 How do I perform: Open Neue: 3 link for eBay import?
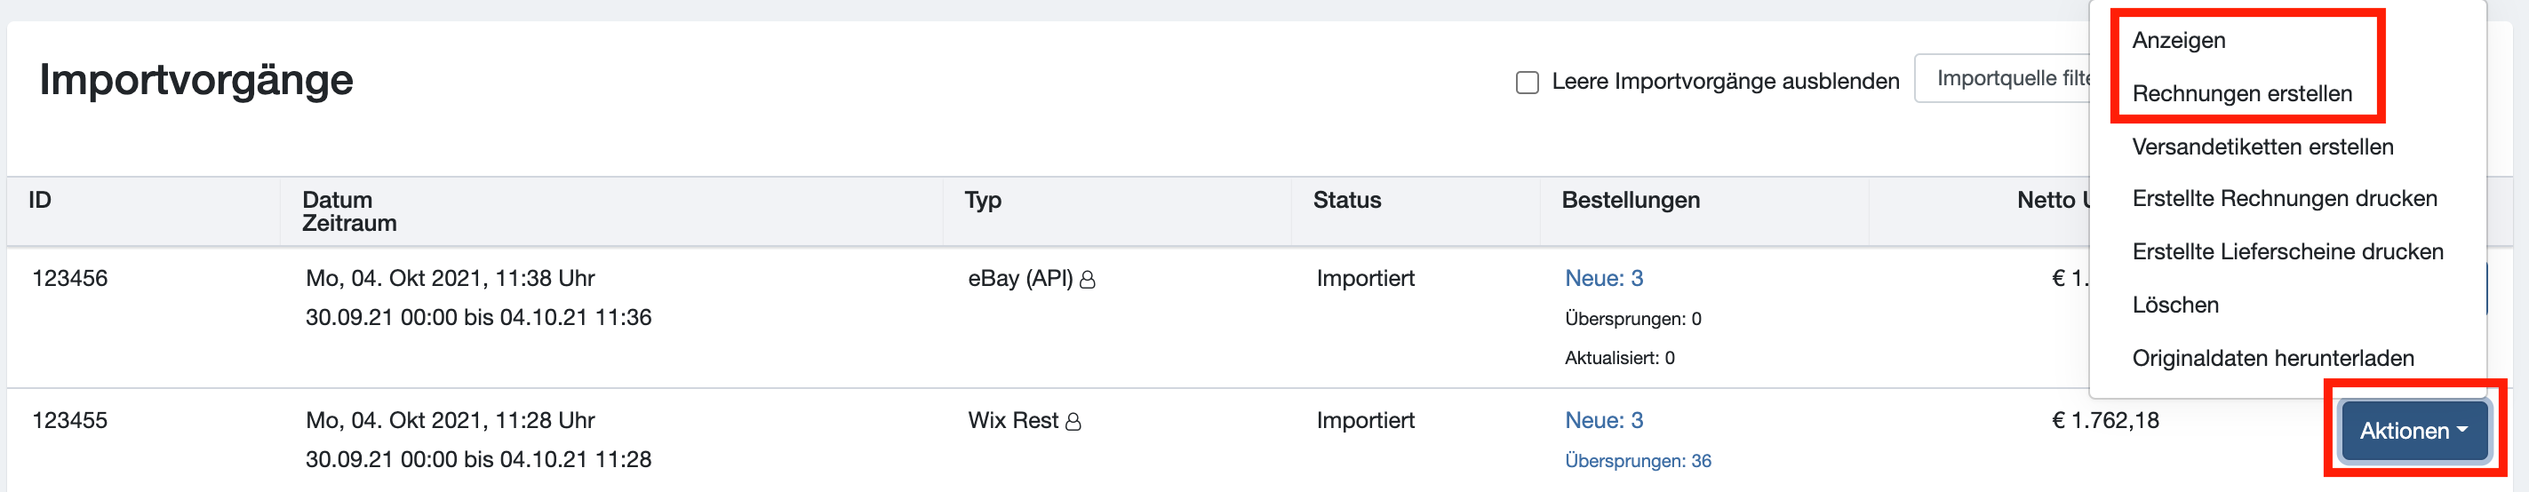pyautogui.click(x=1603, y=278)
